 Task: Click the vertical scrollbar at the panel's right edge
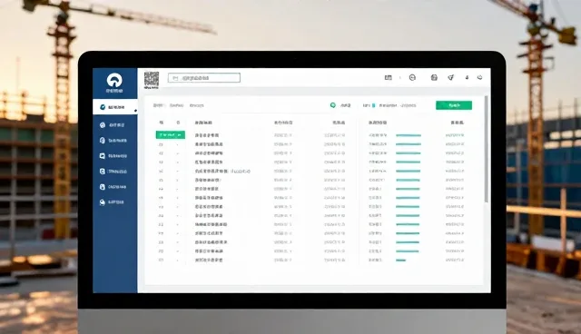[486, 149]
